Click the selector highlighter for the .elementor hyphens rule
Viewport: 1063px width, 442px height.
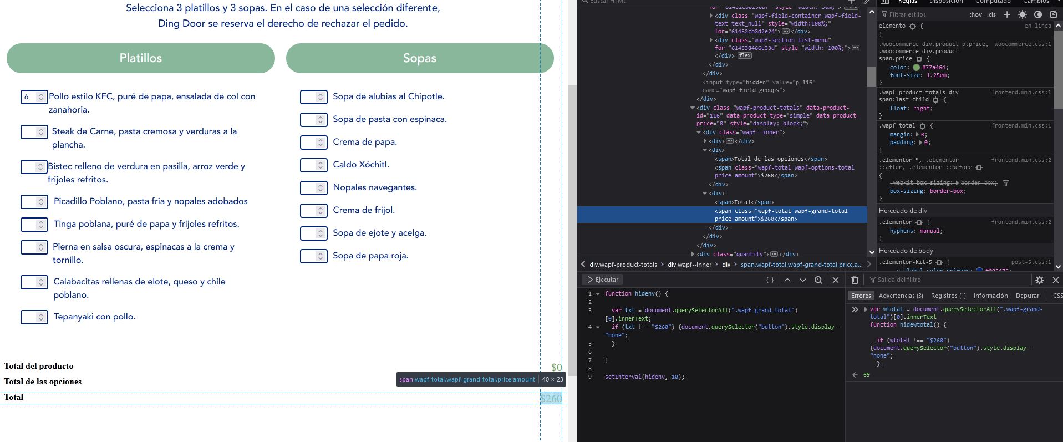[x=919, y=222]
